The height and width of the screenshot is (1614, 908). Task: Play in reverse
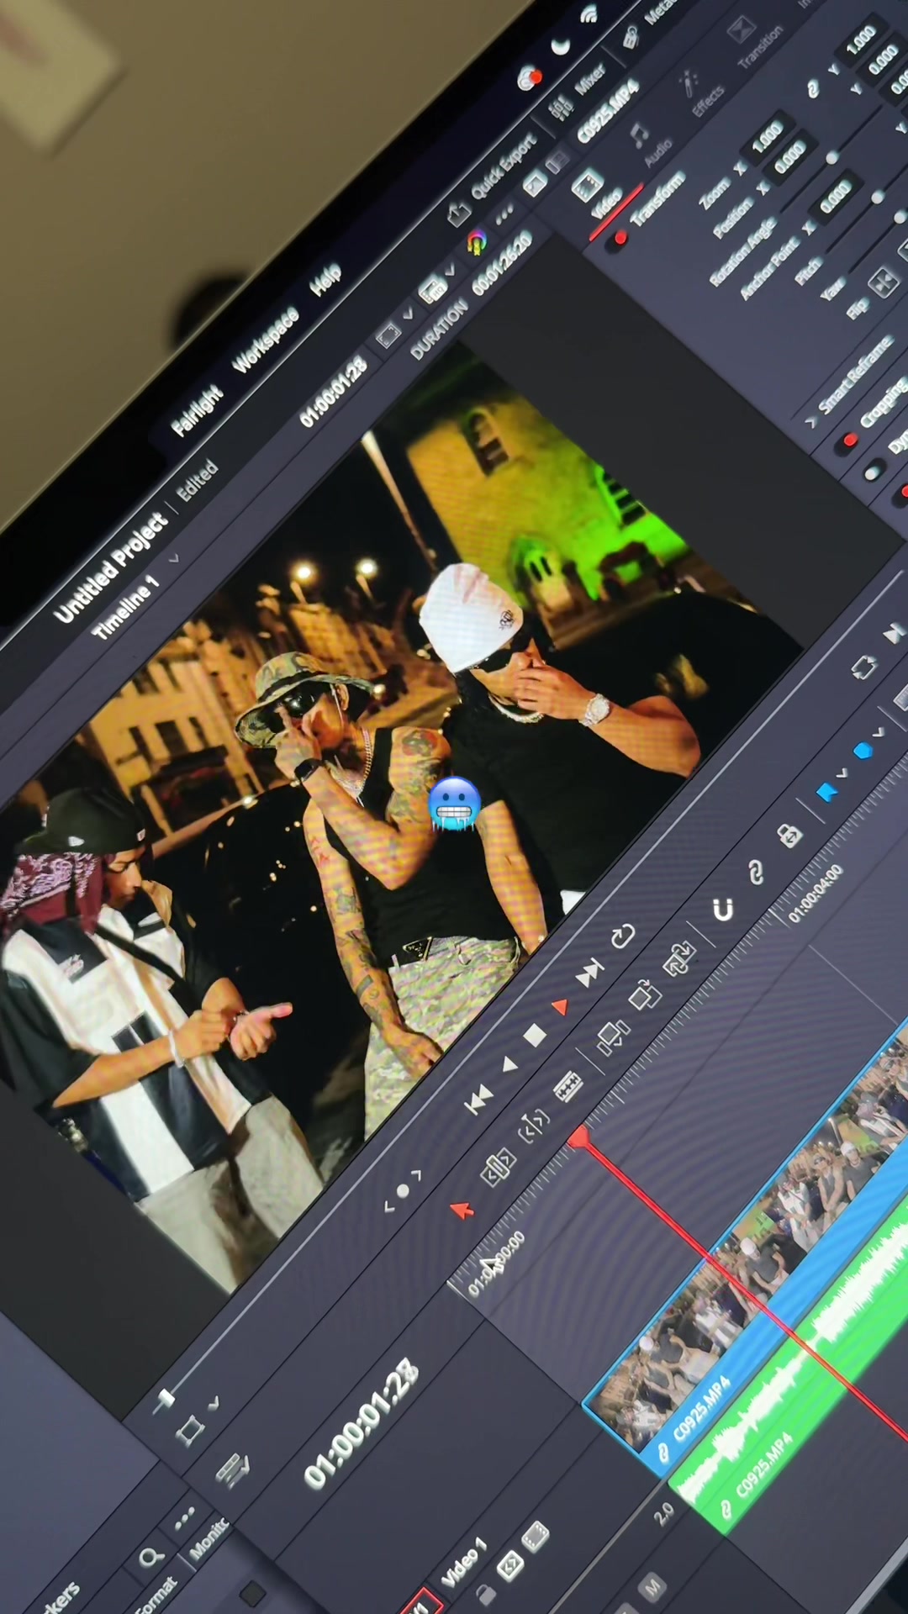(509, 1065)
